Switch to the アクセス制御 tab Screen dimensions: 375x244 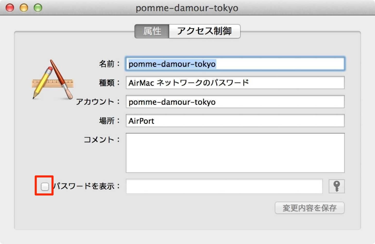204,31
